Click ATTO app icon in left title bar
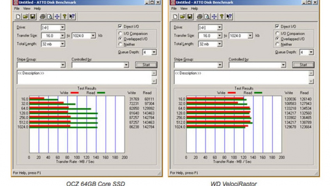 click(x=15, y=2)
